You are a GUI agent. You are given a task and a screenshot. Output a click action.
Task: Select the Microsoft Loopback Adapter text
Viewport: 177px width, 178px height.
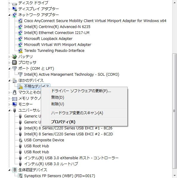(x=48, y=39)
